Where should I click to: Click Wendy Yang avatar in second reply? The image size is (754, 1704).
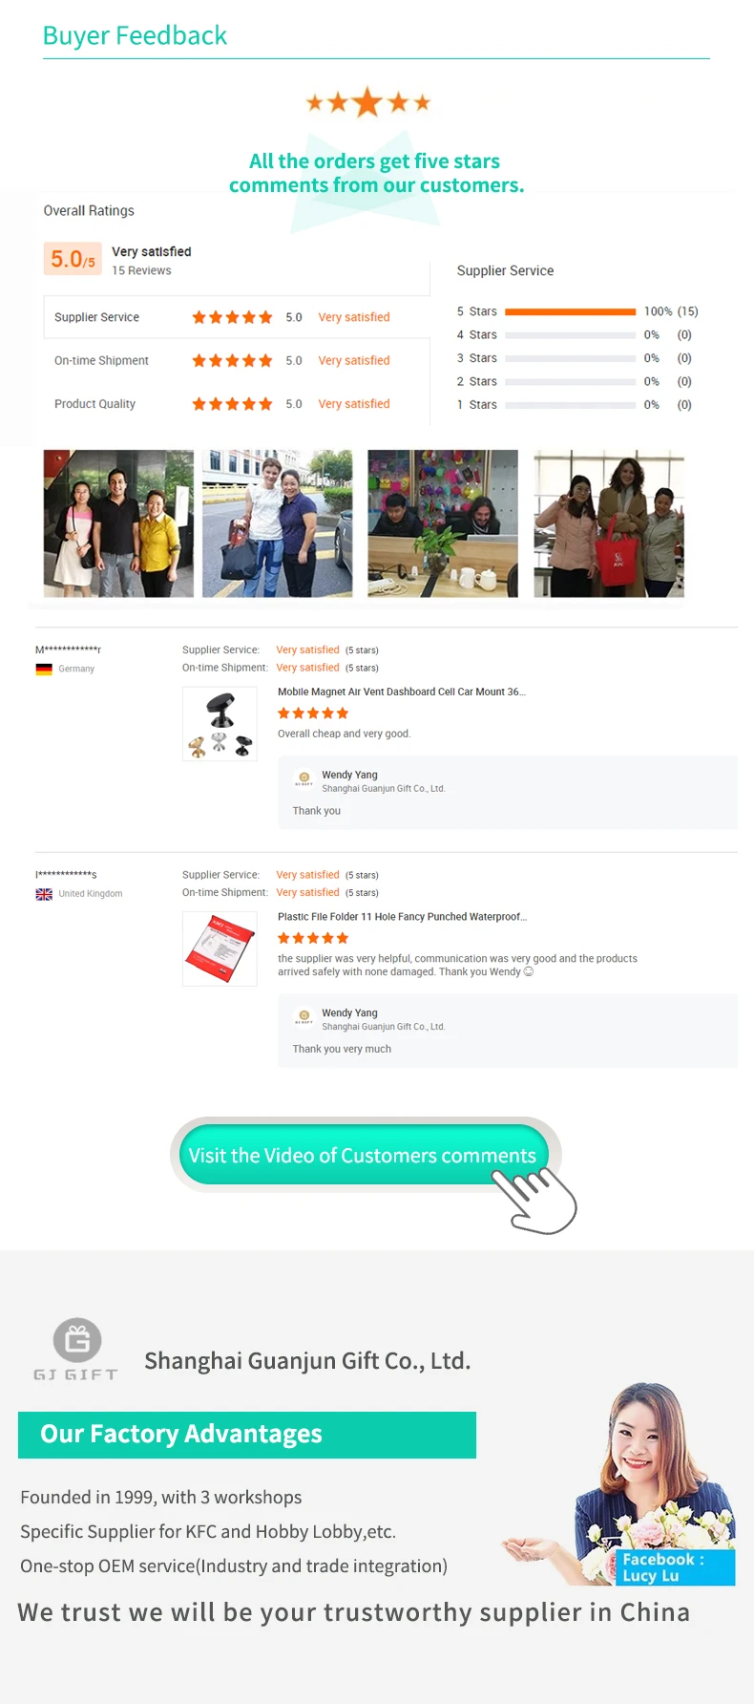(304, 1016)
